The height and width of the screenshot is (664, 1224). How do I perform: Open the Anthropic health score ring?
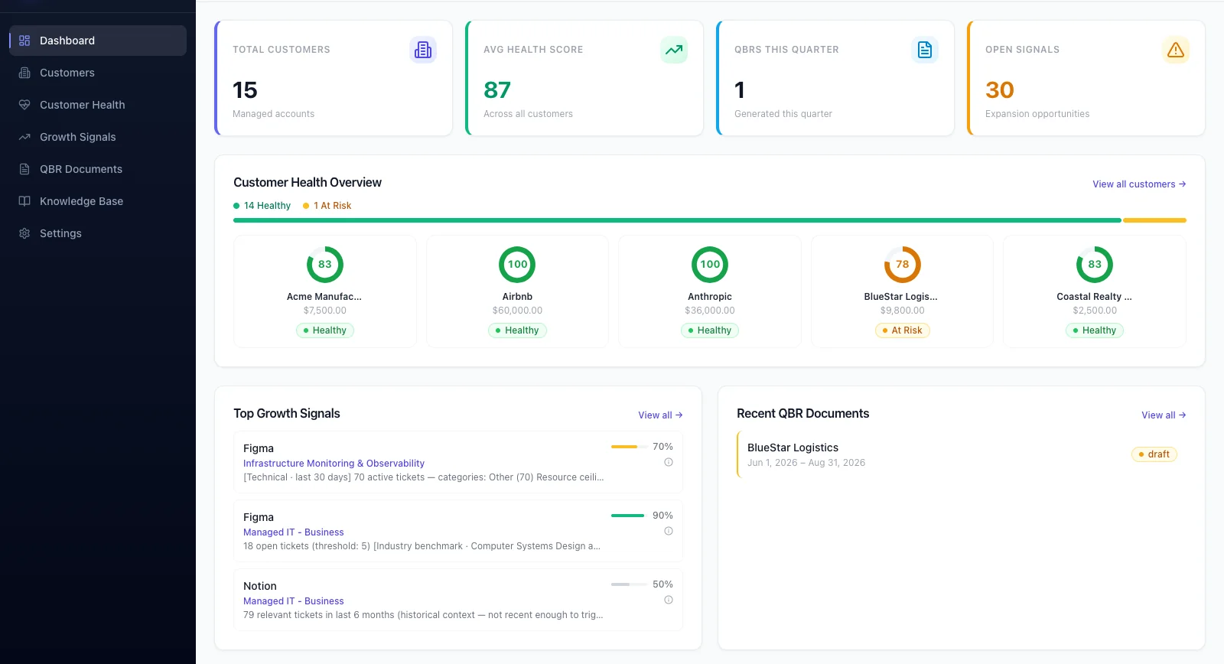coord(710,265)
